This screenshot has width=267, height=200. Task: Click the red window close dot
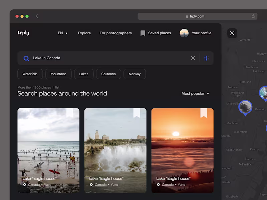click(17, 16)
